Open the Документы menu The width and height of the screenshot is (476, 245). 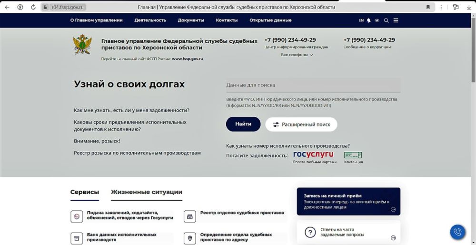click(x=191, y=20)
